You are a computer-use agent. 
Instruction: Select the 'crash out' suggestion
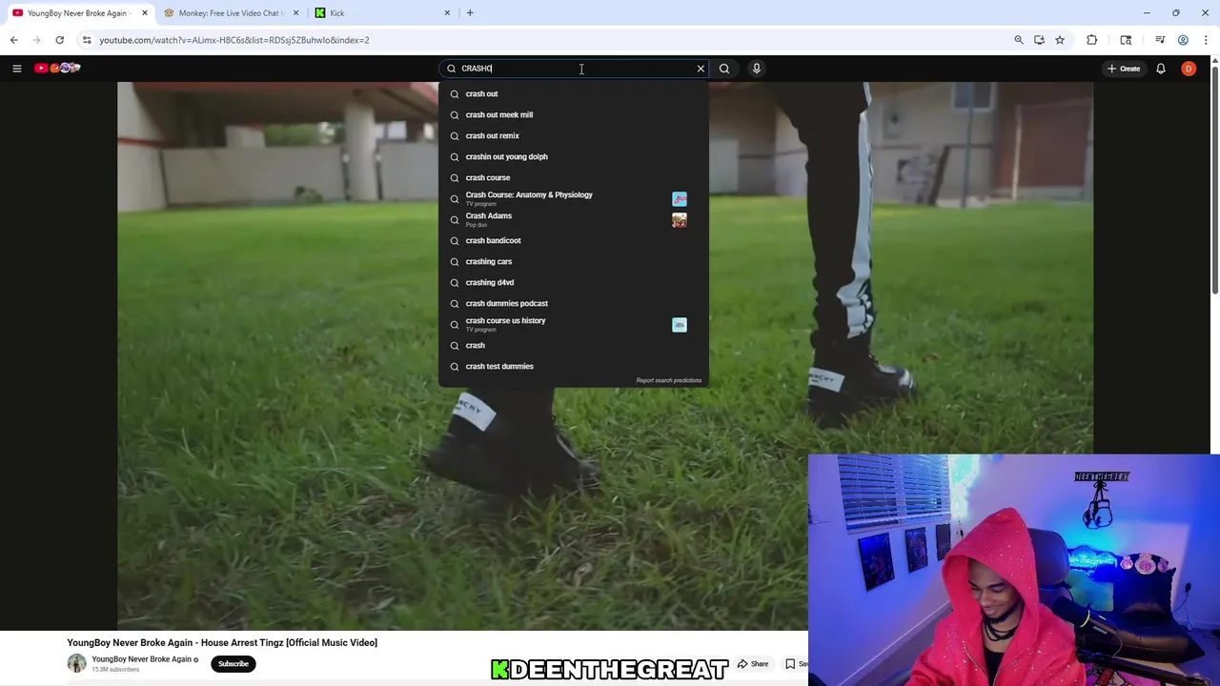[573, 93]
